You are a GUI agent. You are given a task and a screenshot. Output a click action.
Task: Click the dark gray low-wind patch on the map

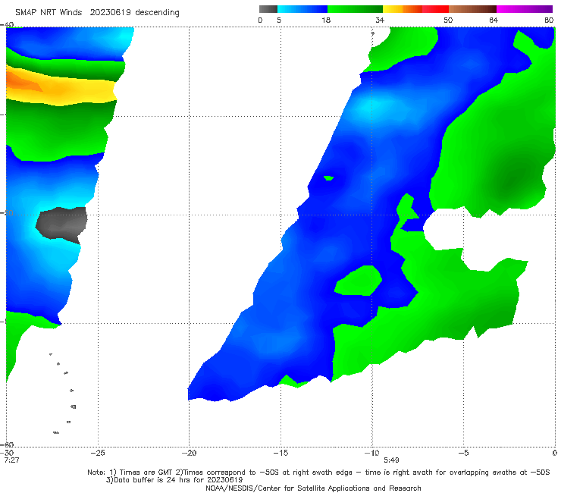click(61, 224)
